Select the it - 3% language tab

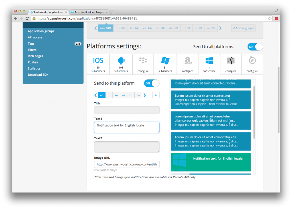pyautogui.click(x=198, y=28)
